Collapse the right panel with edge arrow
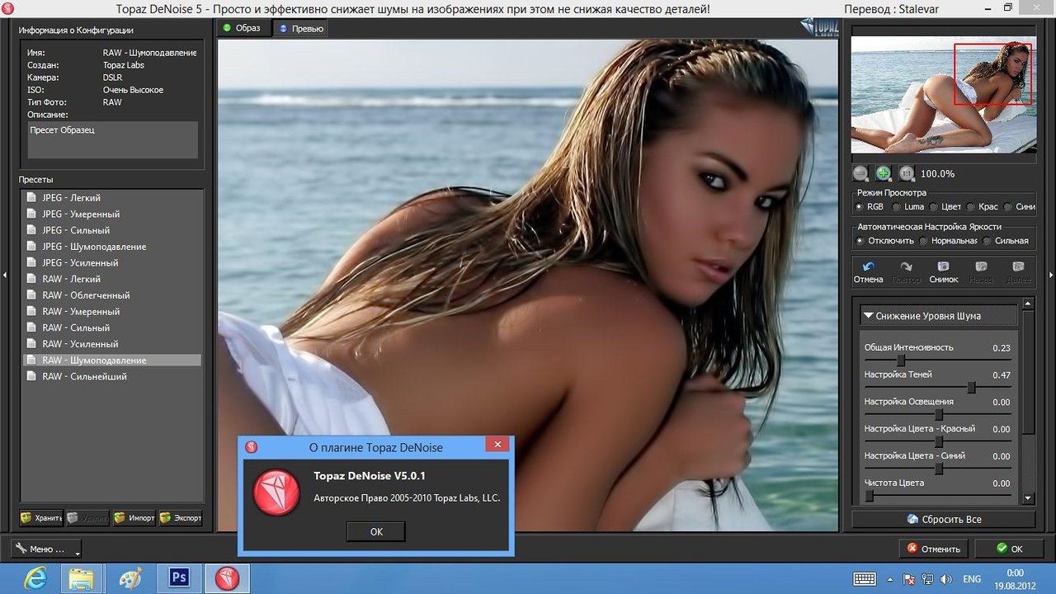This screenshot has width=1056, height=594. pos(1050,275)
